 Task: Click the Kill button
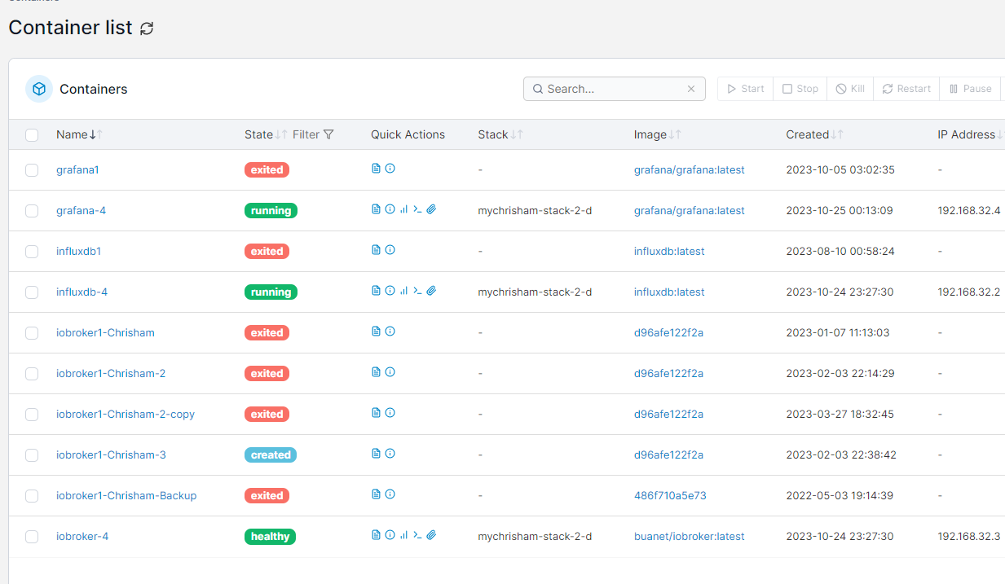coord(850,89)
